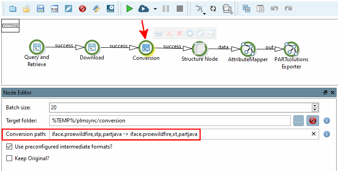Select the Query and Retrieve node
The width and height of the screenshot is (338, 171).
click(37, 47)
